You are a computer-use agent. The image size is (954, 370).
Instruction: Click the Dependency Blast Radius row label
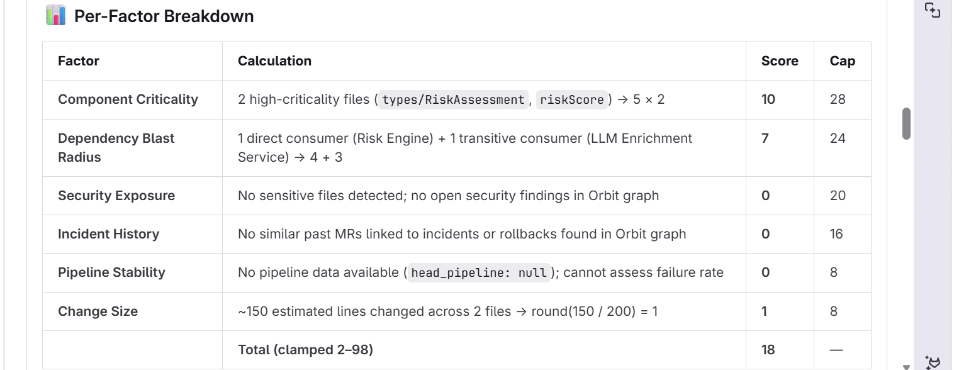click(x=116, y=148)
